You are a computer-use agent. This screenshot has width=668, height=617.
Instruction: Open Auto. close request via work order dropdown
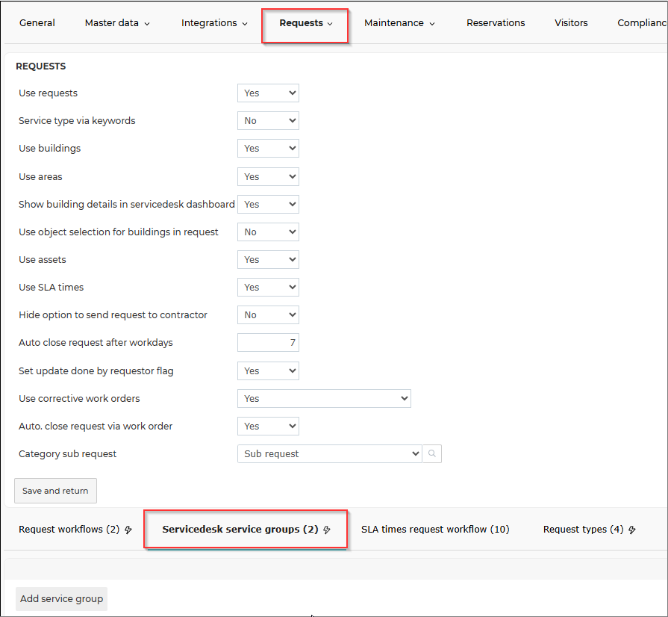[268, 427]
